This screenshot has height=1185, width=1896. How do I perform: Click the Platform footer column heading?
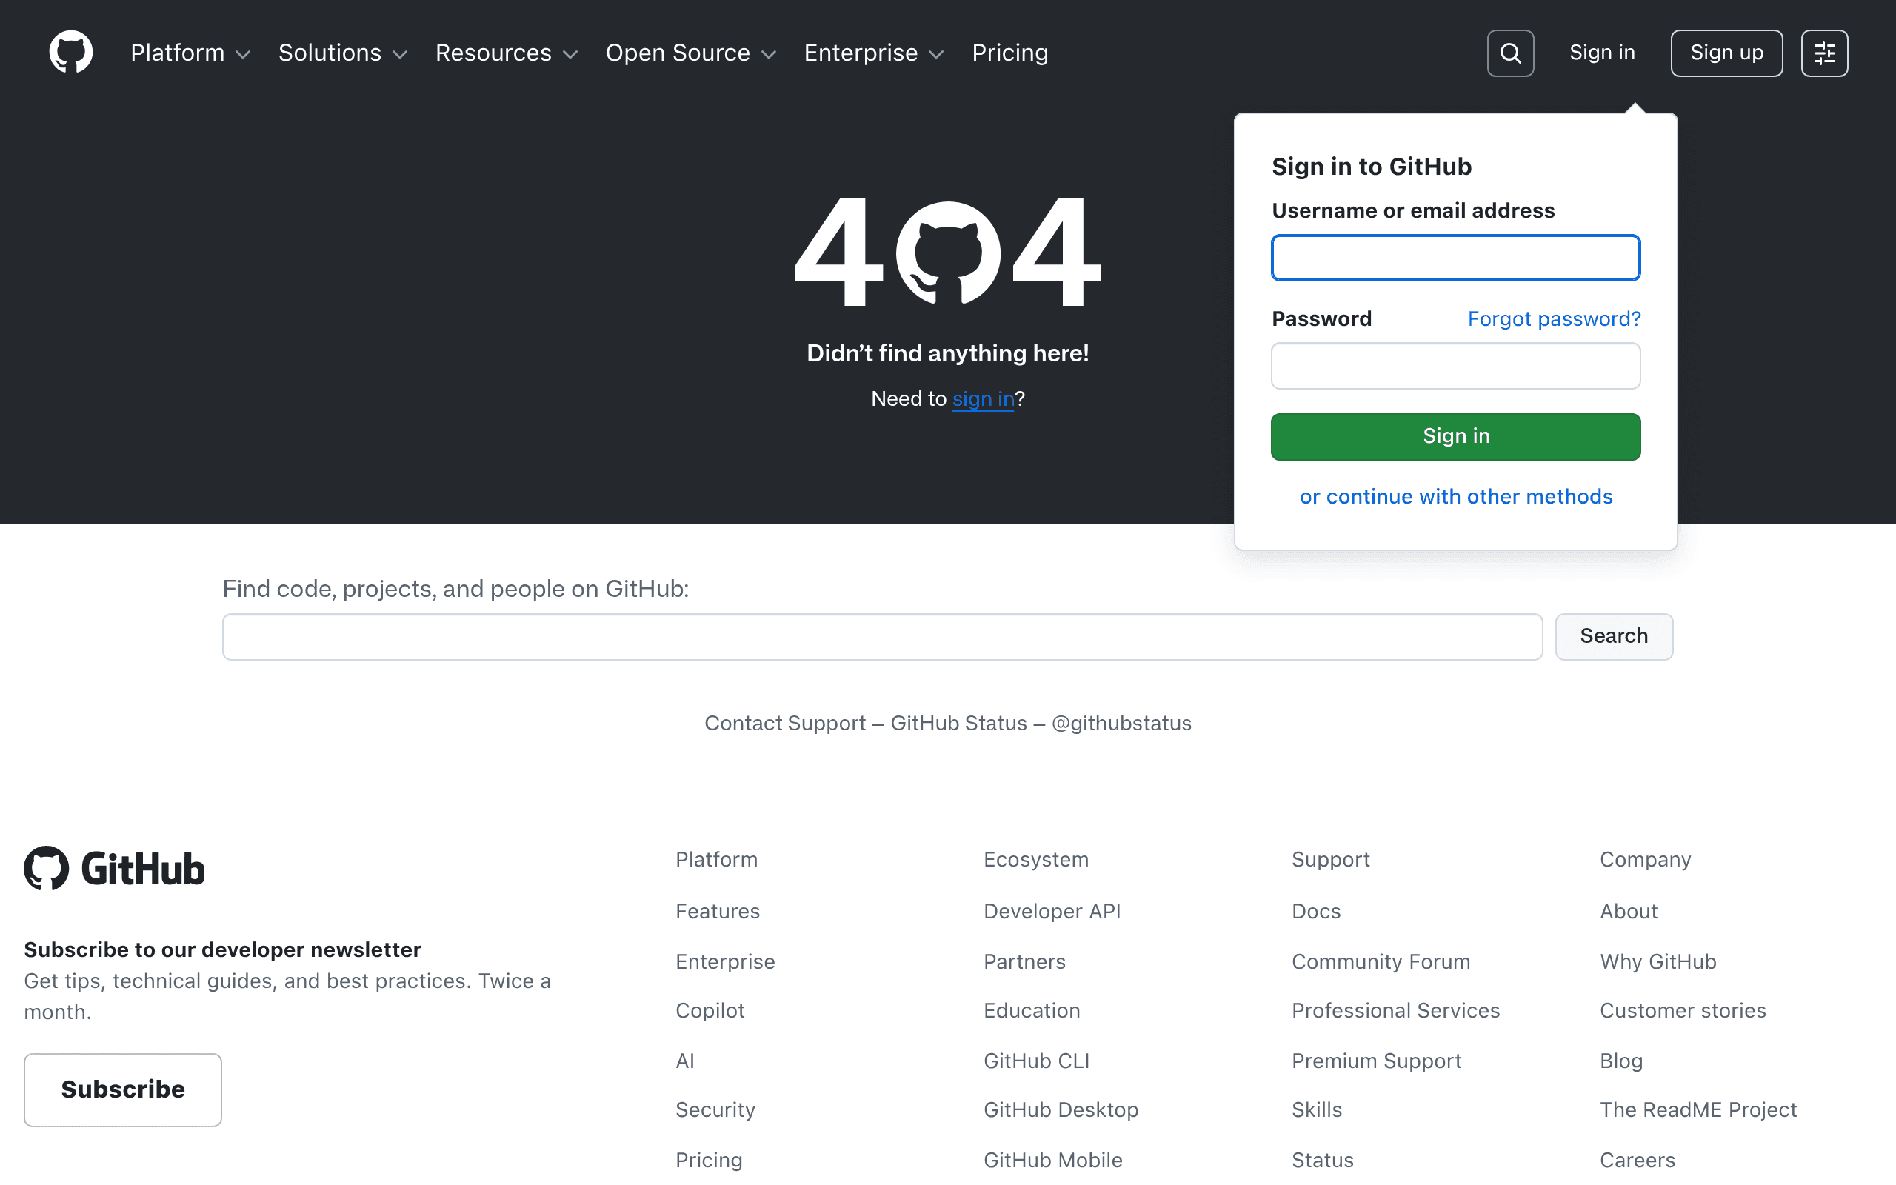tap(716, 860)
